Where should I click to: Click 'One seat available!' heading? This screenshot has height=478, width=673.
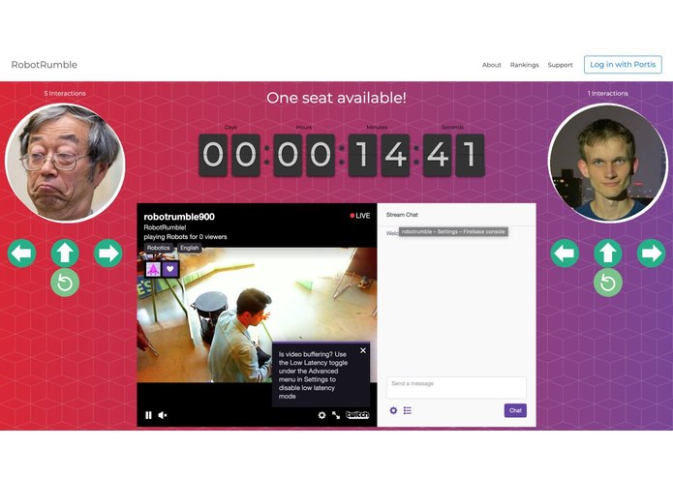pyautogui.click(x=336, y=98)
